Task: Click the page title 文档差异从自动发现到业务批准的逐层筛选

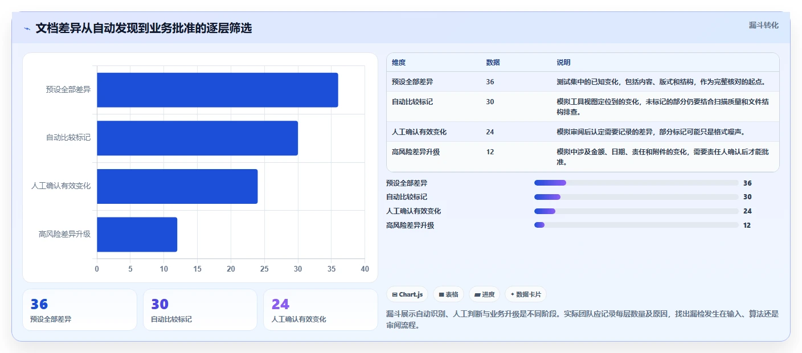Action: 144,28
